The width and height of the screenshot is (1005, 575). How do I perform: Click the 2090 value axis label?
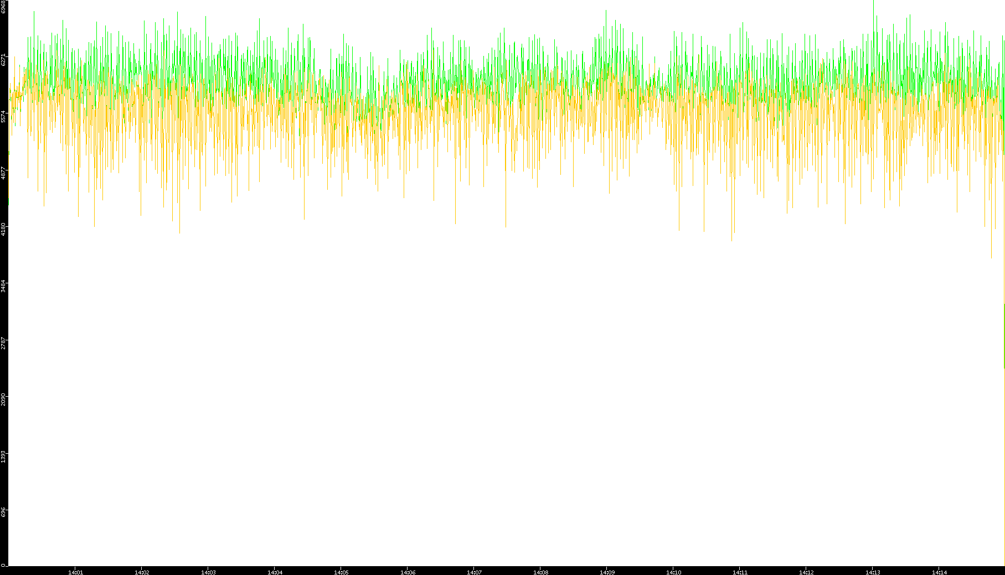tap(3, 399)
